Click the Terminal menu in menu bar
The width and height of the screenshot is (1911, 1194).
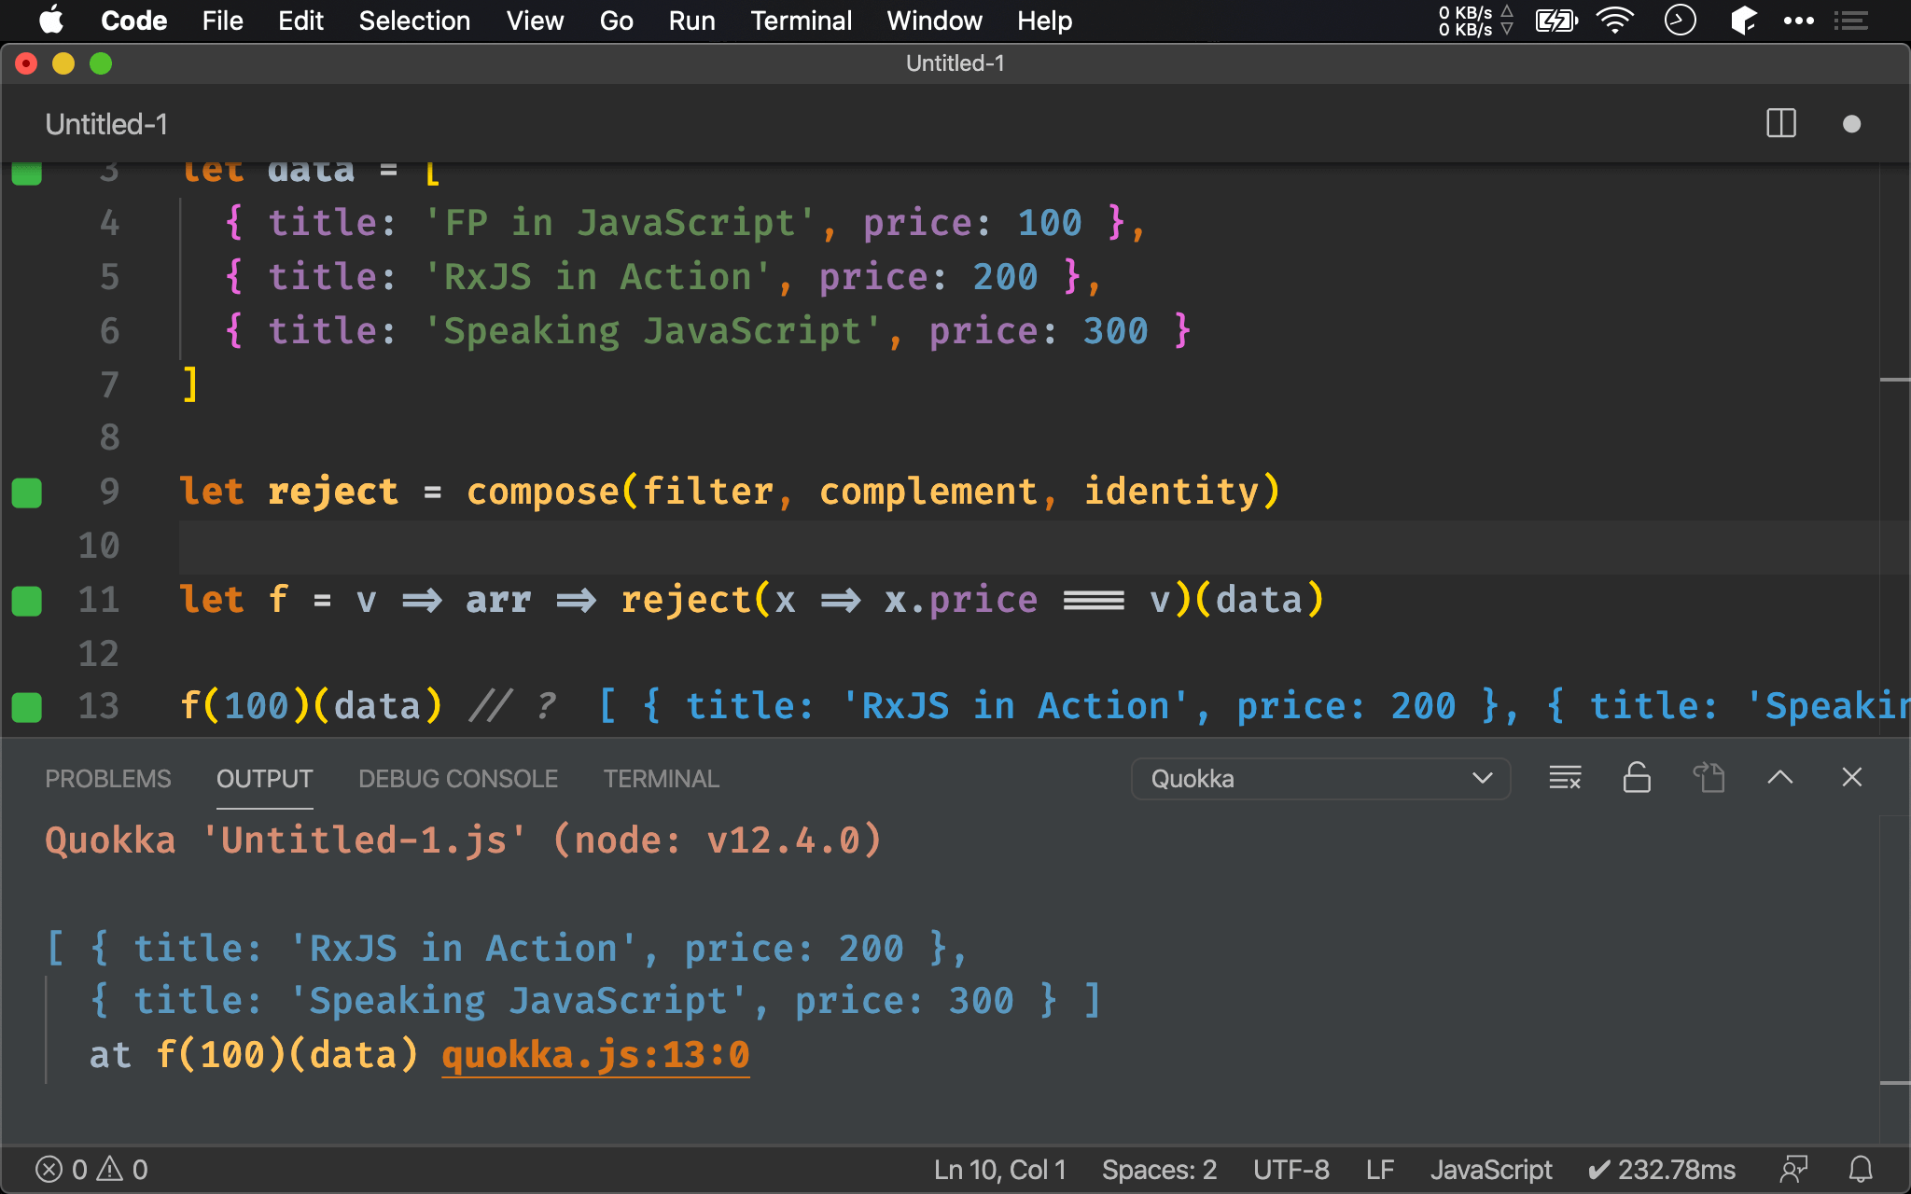[x=800, y=21]
